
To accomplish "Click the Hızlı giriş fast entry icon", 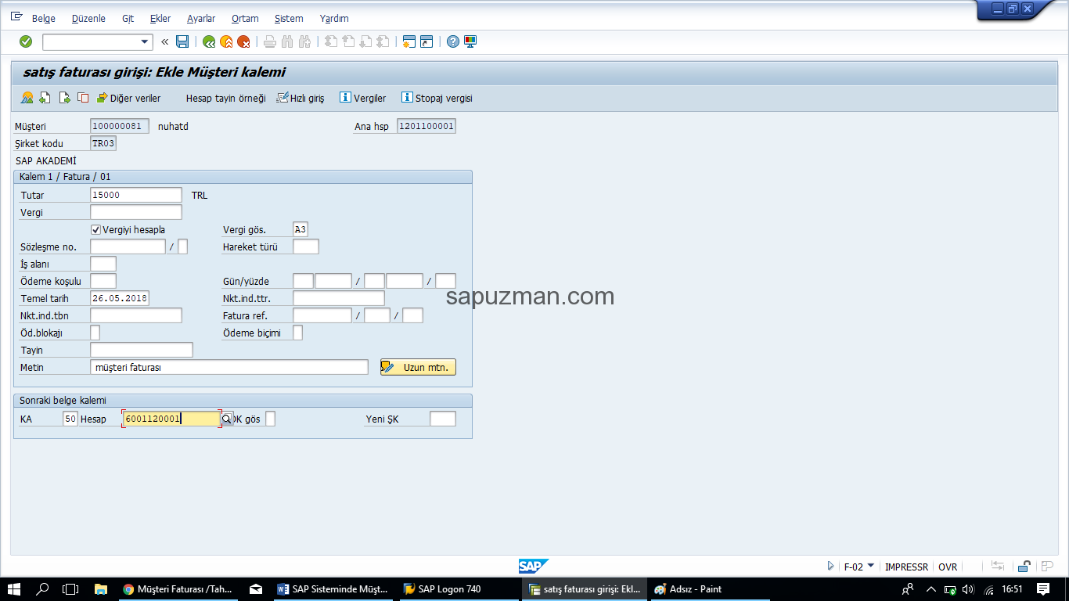I will [x=301, y=98].
